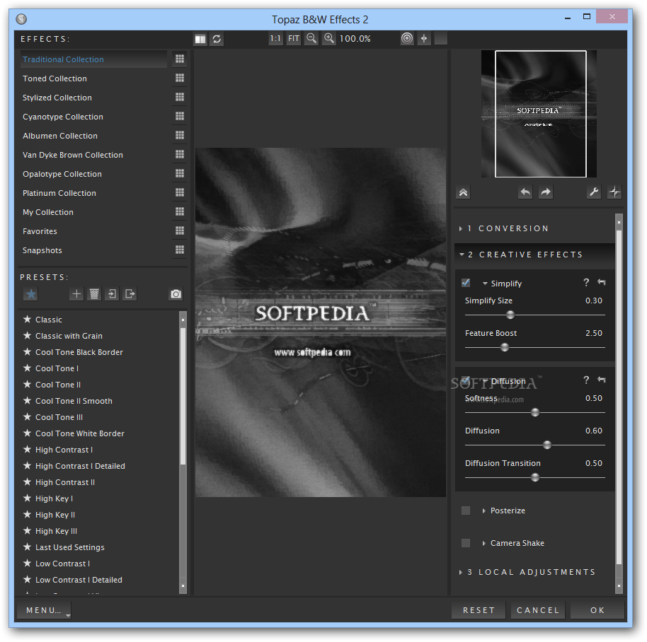Click the crosshair icon beside the wrench
Viewport: 647px width, 642px height.
point(614,192)
